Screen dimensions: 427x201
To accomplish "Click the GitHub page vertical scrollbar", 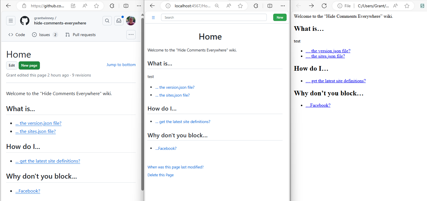I will coord(142,102).
